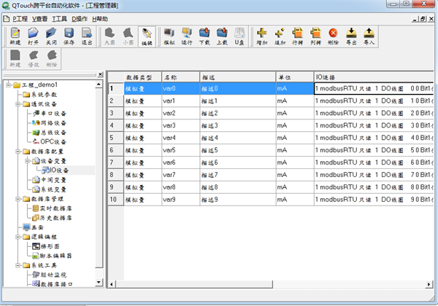Click the 打开 (Open) project toolbar icon
The width and height of the screenshot is (438, 306).
click(34, 36)
